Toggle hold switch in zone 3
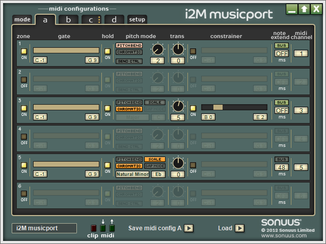326x244 pixels. pos(107,108)
